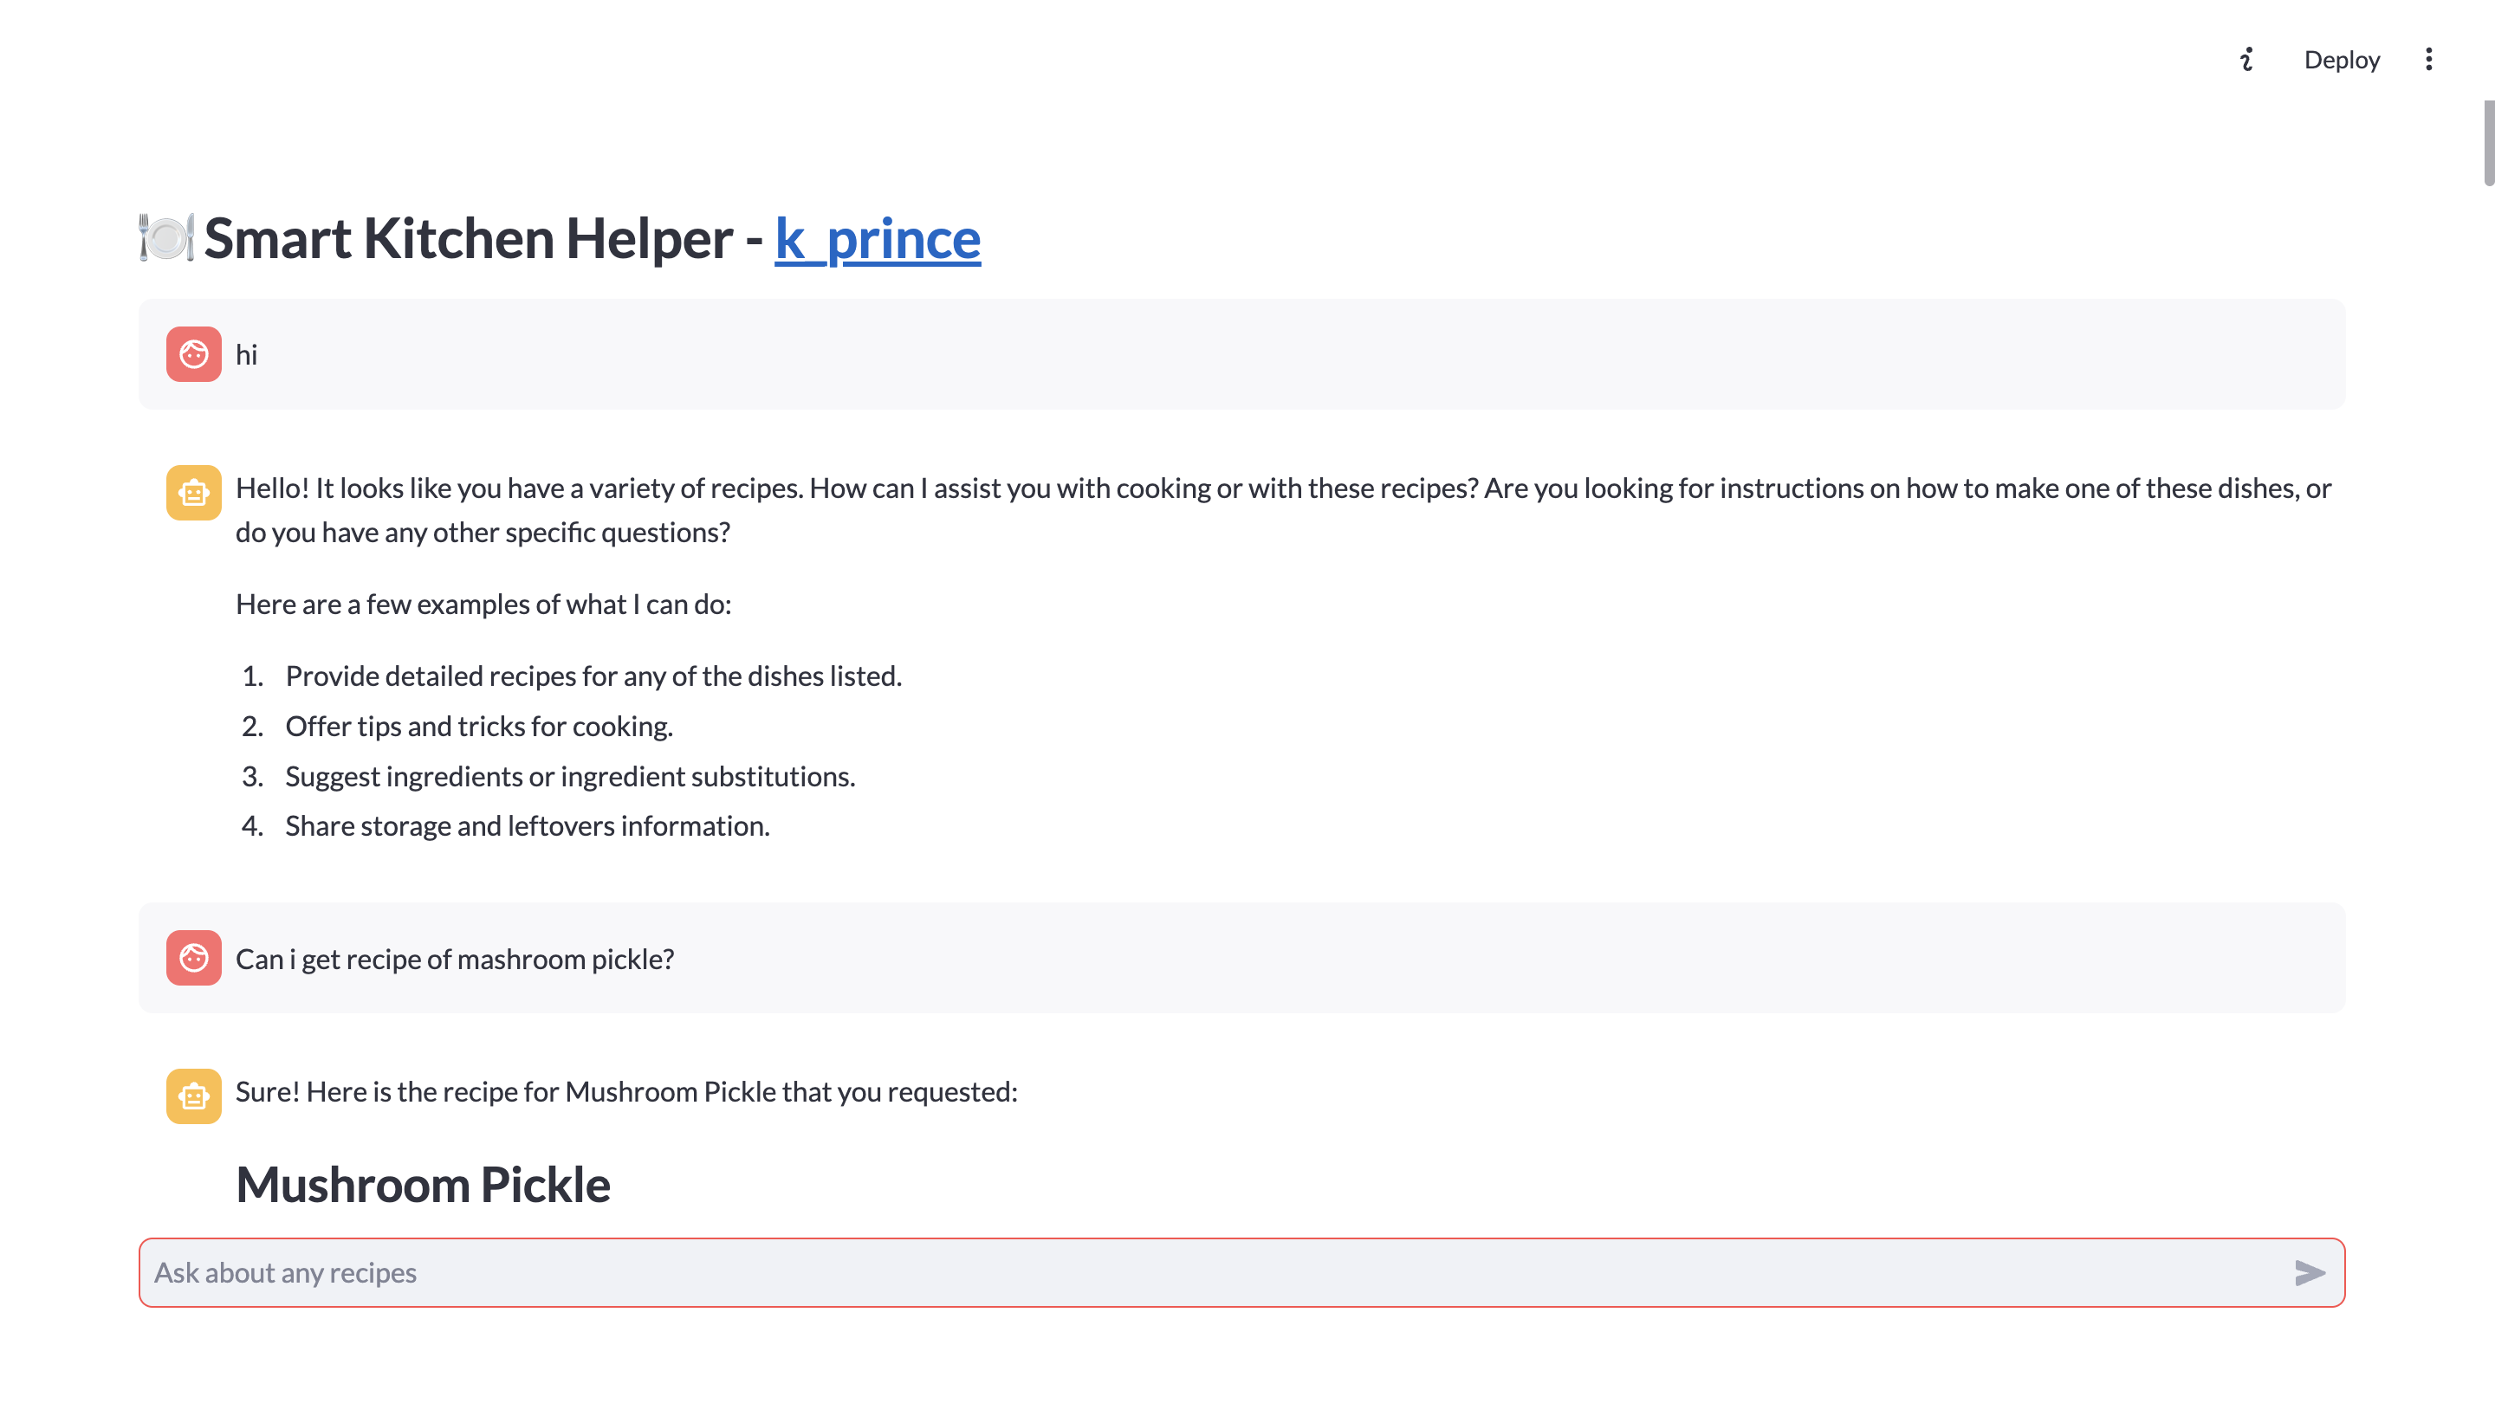Click 'Share storage and leftovers information.' item
The width and height of the screenshot is (2495, 1403).
click(528, 826)
